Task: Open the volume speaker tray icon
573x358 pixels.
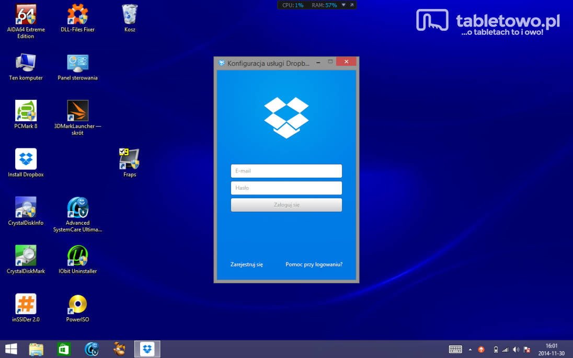Action: pyautogui.click(x=516, y=350)
